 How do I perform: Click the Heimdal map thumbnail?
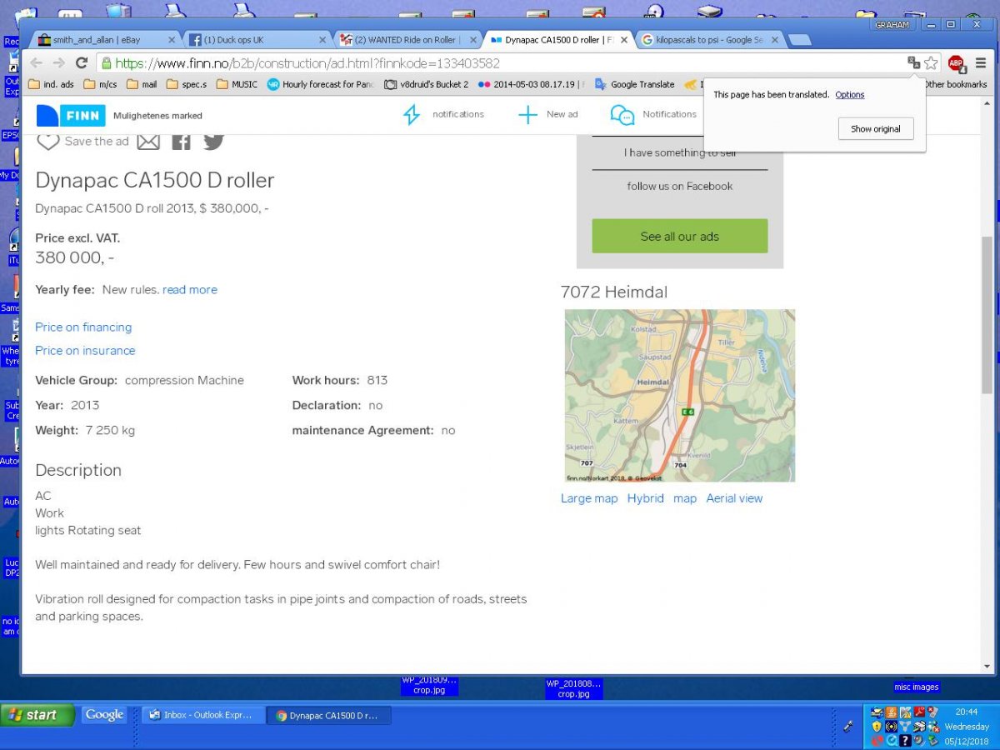(x=680, y=396)
